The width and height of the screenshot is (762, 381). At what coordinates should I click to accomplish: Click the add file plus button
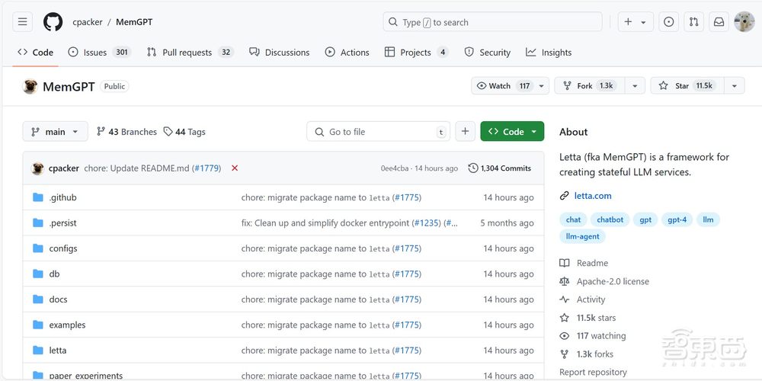465,132
